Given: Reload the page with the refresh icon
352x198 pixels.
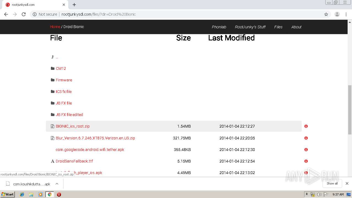Looking at the screenshot, I should [24, 14].
